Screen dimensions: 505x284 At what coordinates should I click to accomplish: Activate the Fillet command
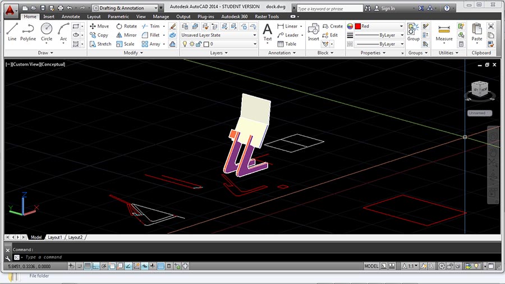click(x=151, y=35)
